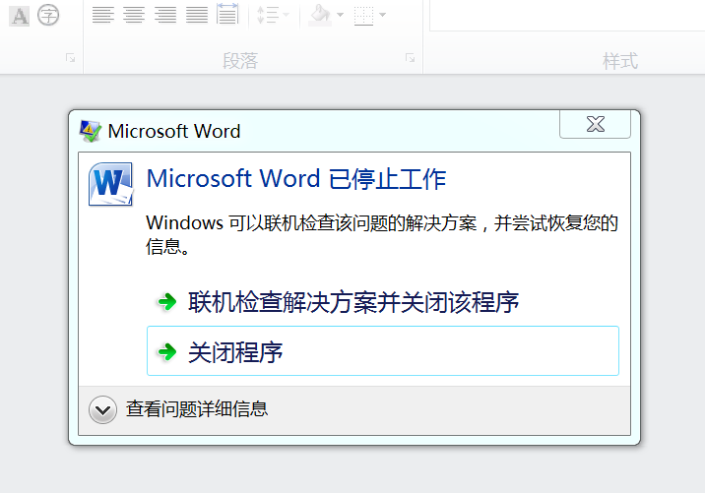705x493 pixels.
Task: Click the distributed alignment icon
Action: [x=227, y=14]
